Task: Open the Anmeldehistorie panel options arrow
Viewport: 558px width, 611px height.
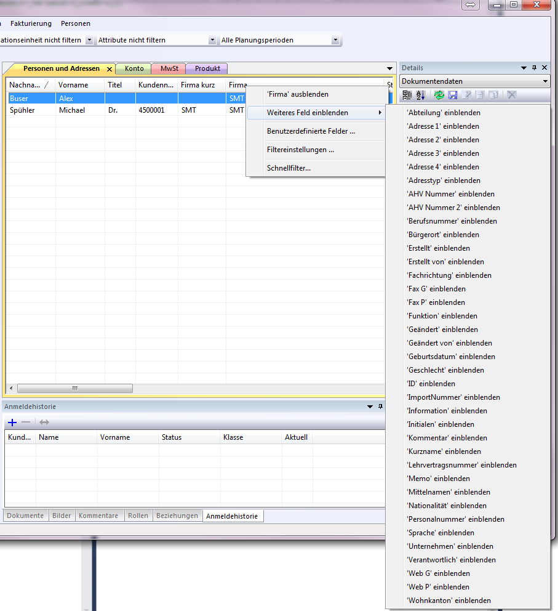Action: [370, 407]
